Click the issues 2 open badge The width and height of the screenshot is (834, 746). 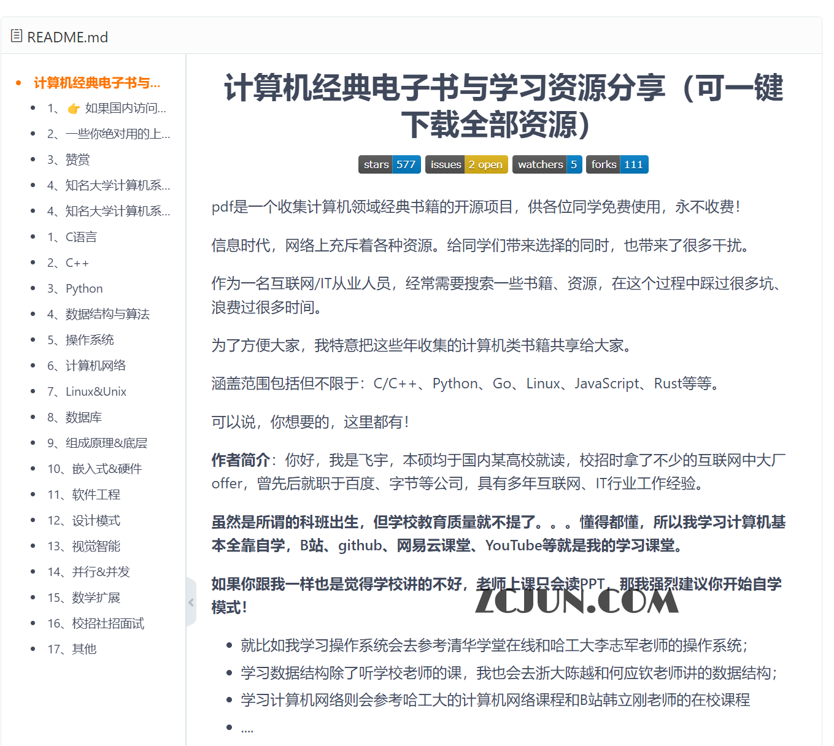(466, 164)
